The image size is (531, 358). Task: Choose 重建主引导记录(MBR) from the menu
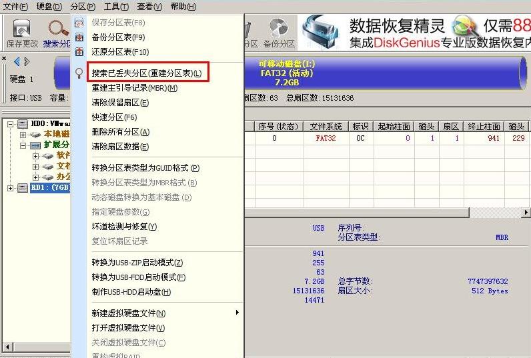point(134,88)
